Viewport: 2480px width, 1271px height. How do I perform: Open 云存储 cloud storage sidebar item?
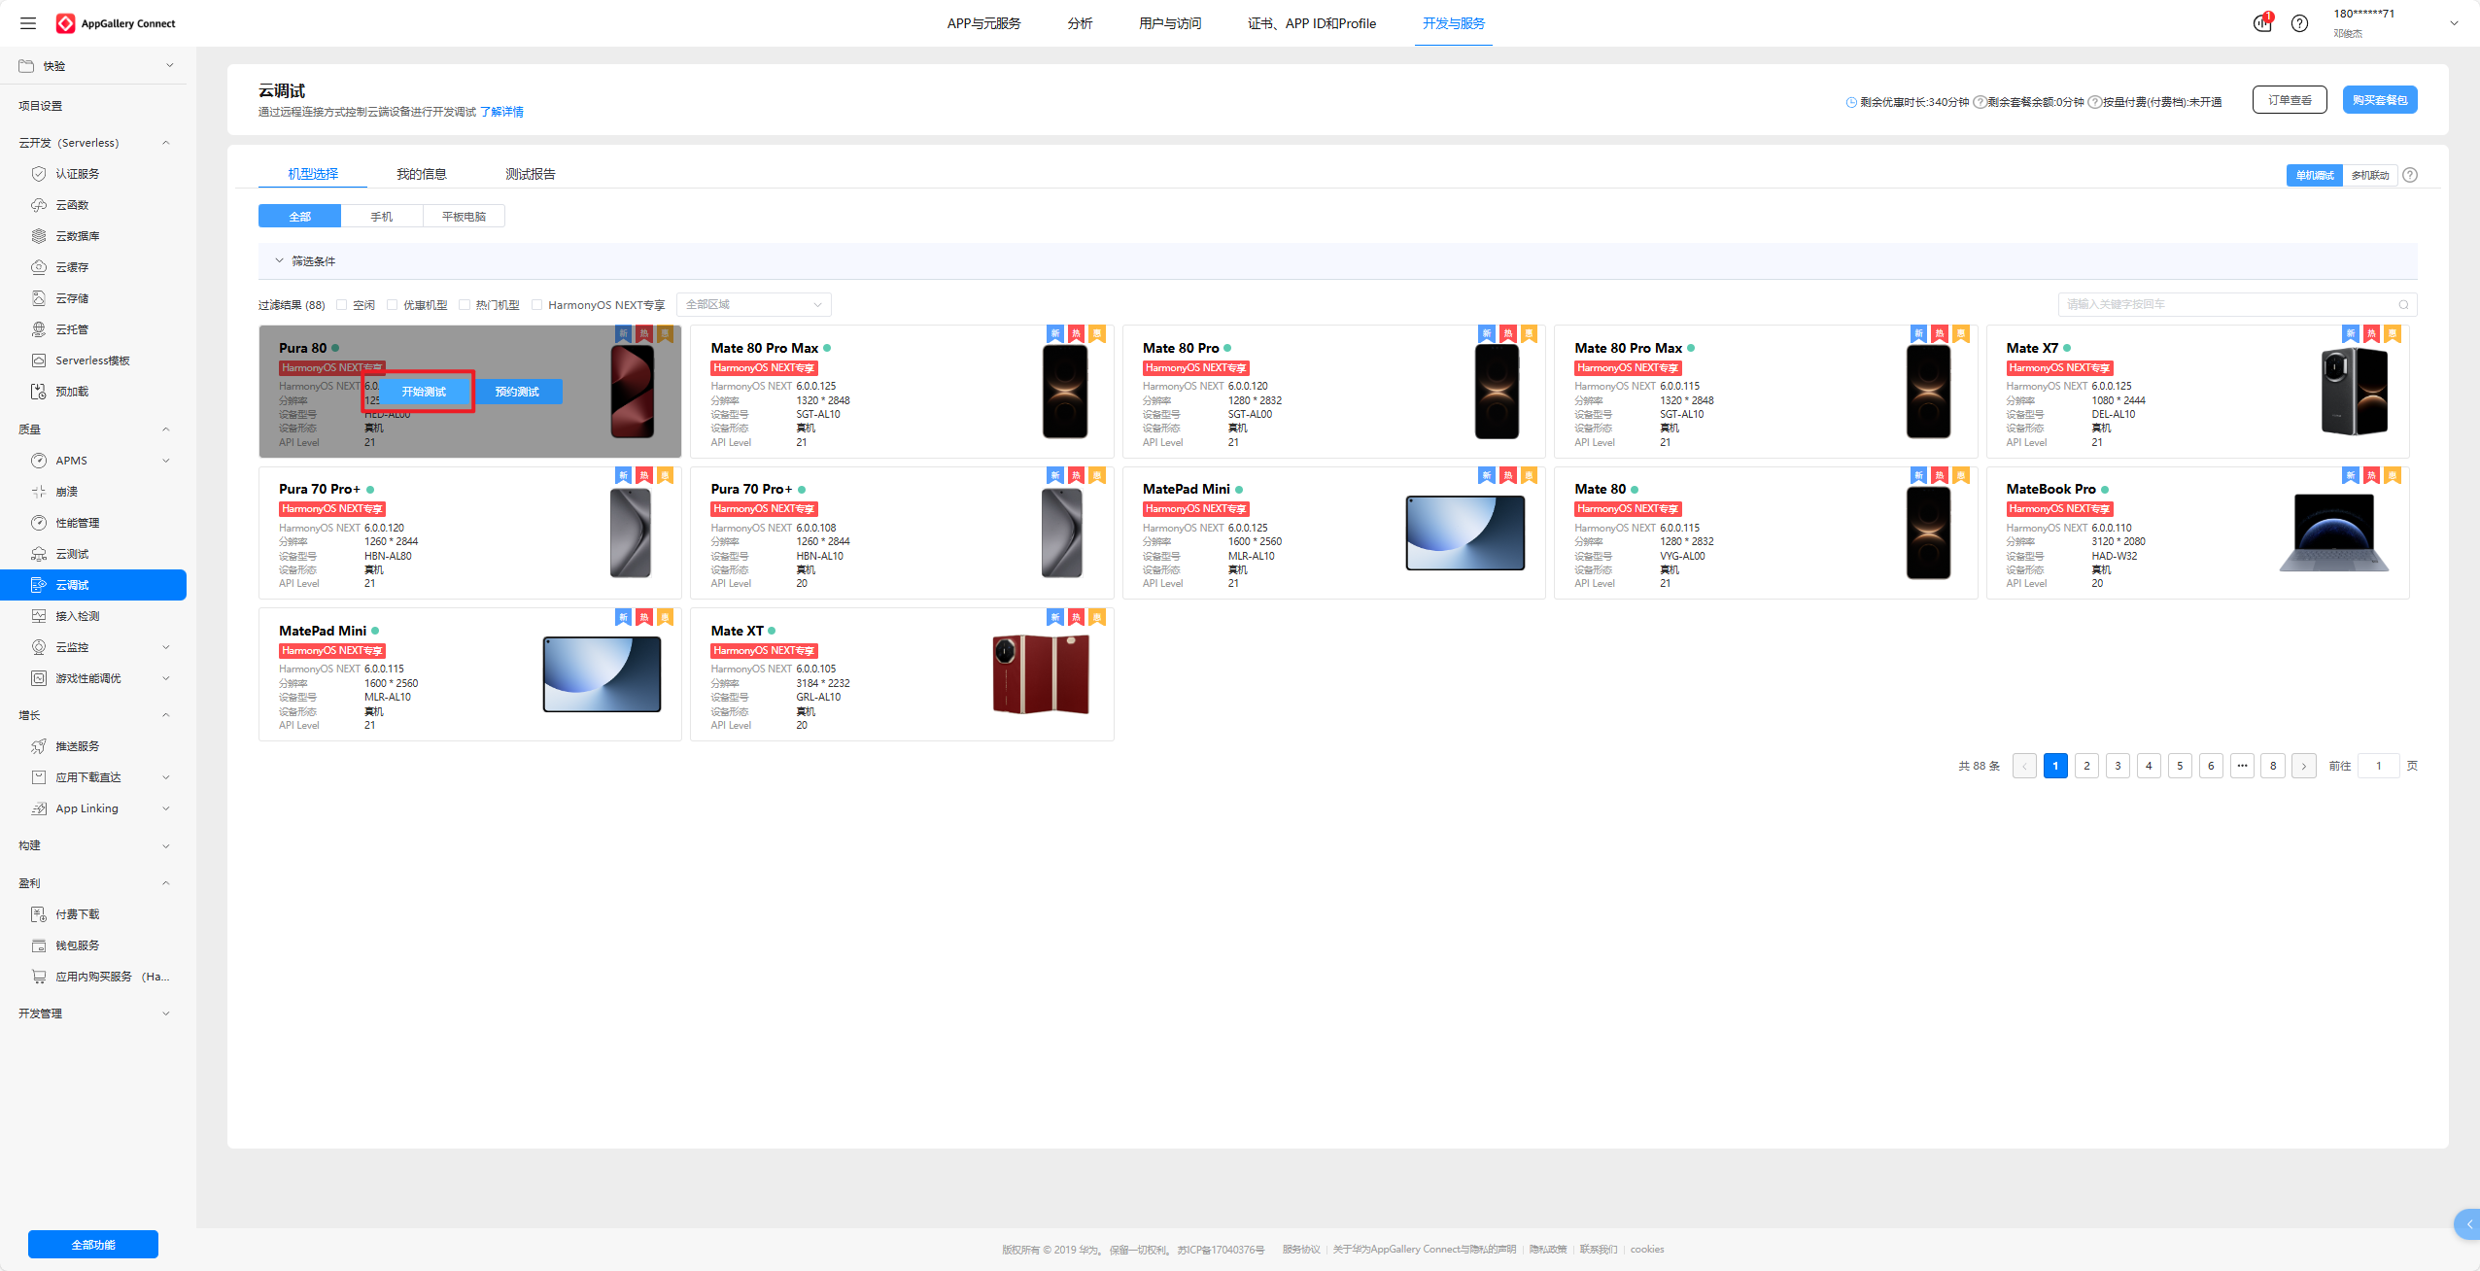72,298
